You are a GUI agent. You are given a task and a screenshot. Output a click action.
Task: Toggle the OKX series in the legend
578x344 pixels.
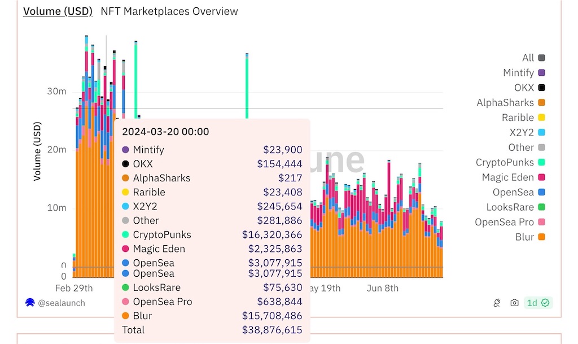click(529, 88)
